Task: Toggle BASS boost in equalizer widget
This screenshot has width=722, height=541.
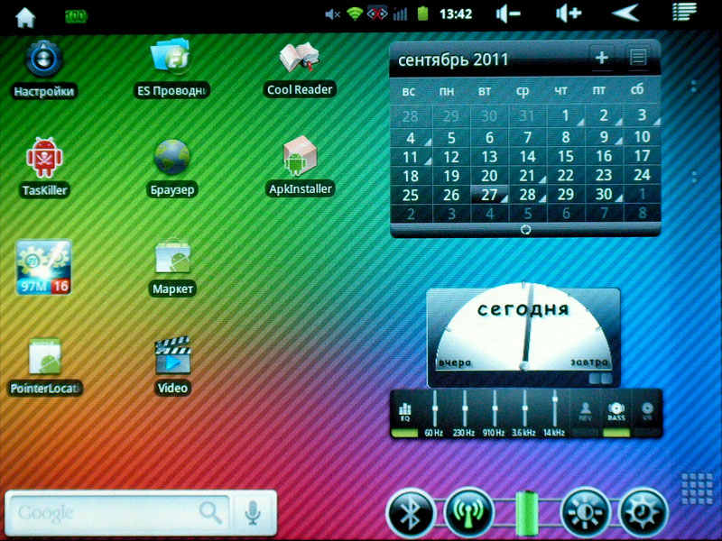Action: pyautogui.click(x=616, y=413)
